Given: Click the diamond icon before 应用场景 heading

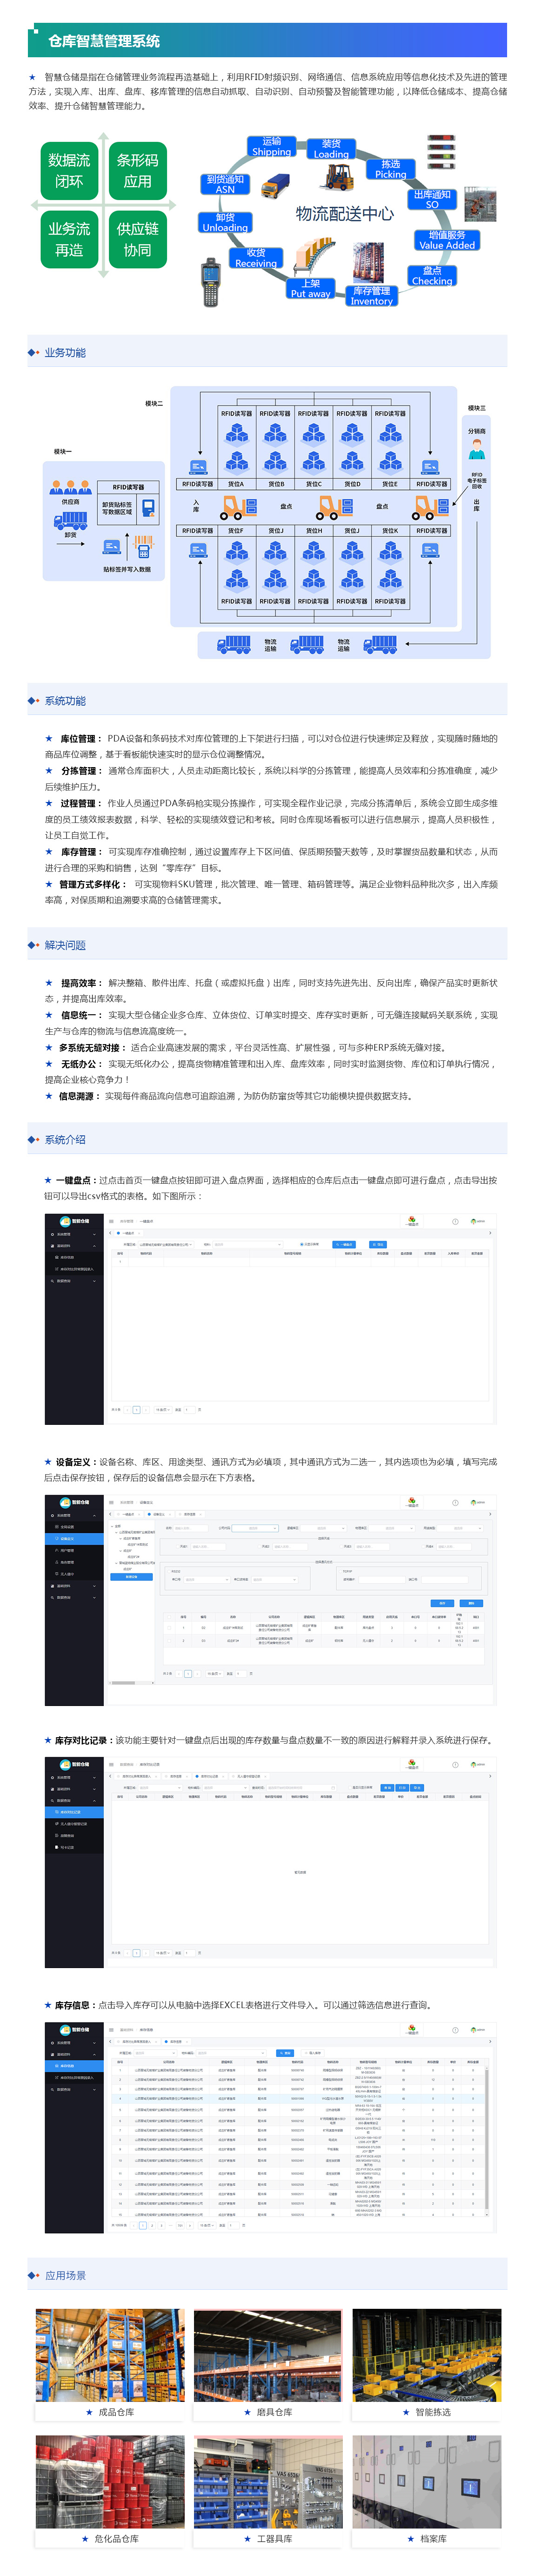Looking at the screenshot, I should point(34,2275).
